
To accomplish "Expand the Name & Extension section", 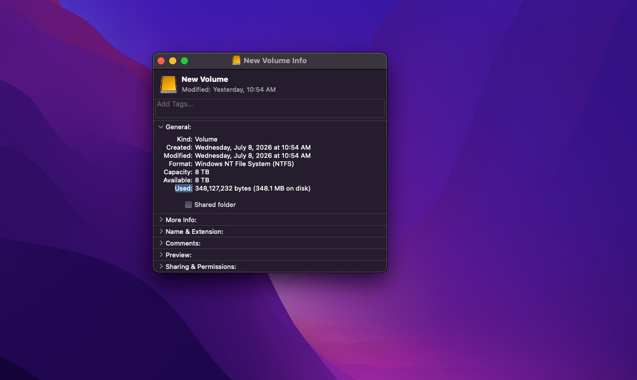I will tap(161, 232).
